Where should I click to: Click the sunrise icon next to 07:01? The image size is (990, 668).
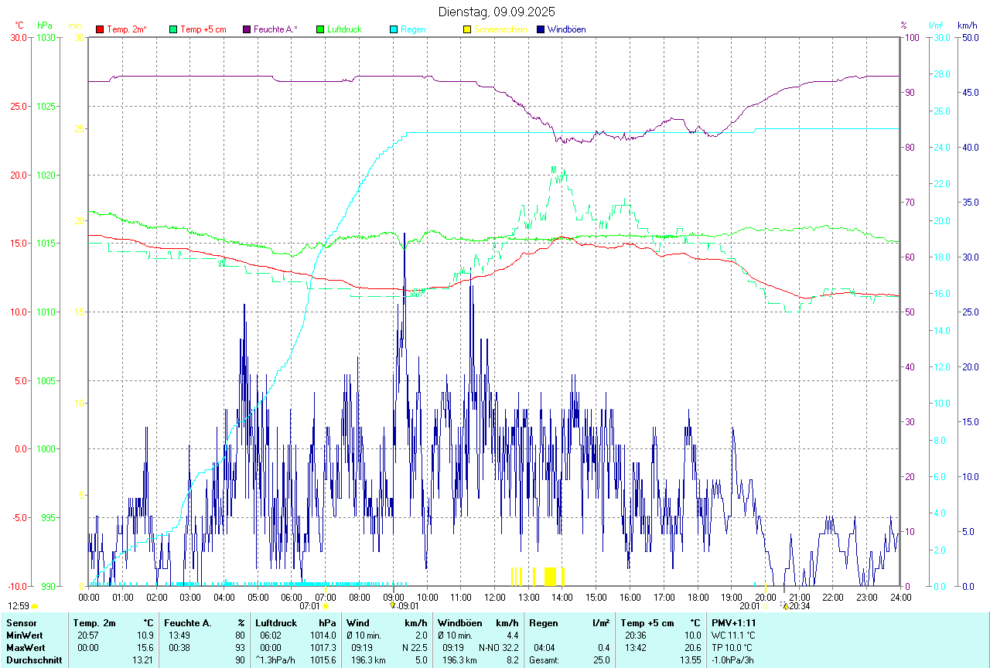326,607
